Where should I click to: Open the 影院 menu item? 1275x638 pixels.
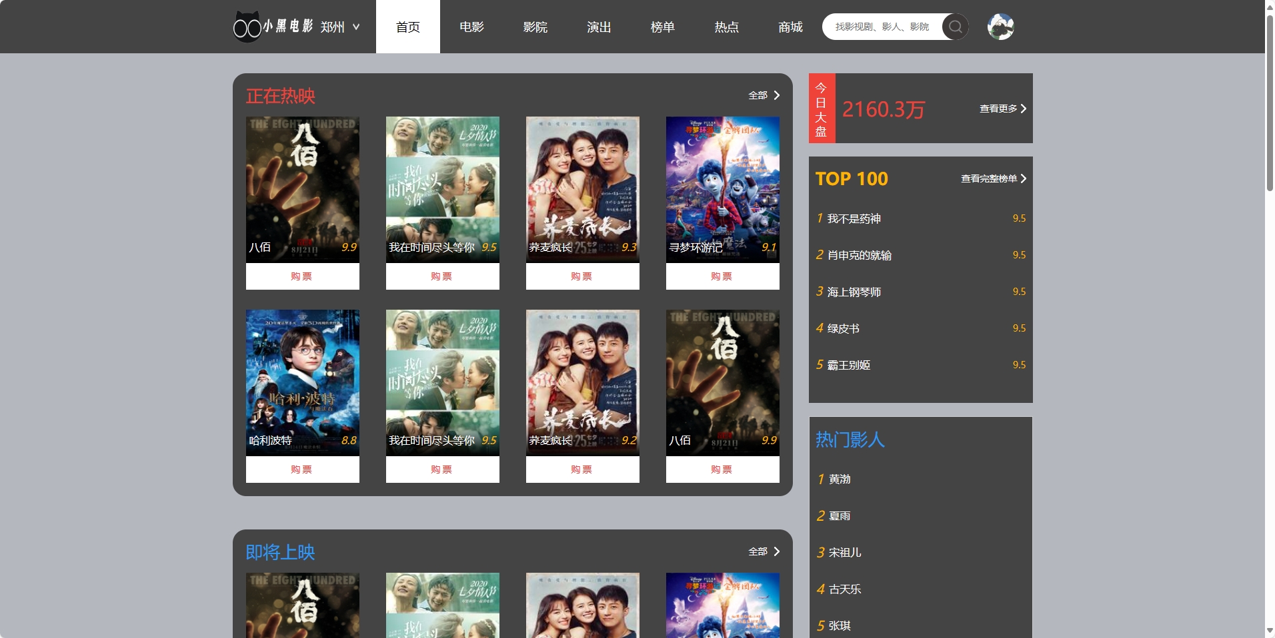(535, 27)
